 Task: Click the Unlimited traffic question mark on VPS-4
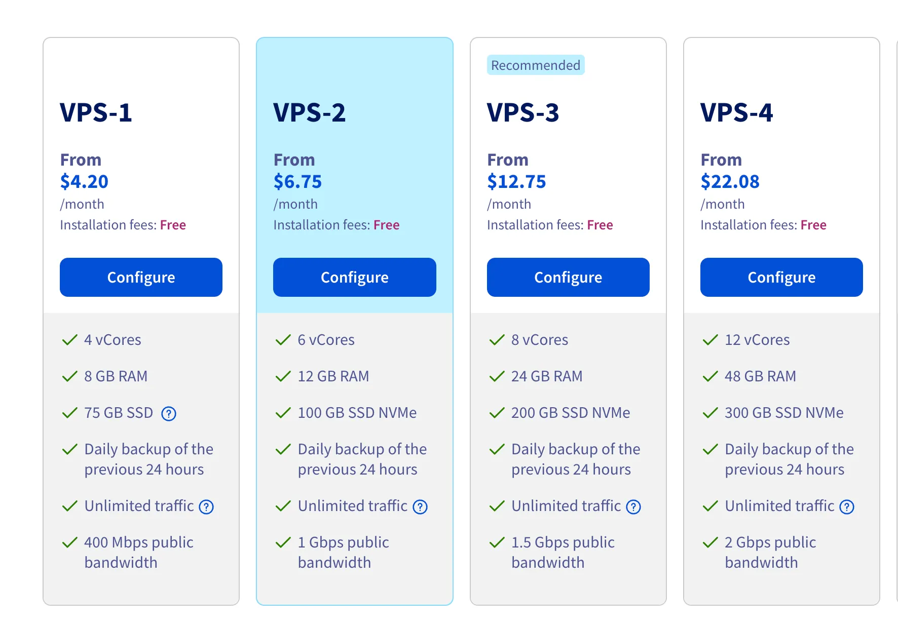(846, 506)
